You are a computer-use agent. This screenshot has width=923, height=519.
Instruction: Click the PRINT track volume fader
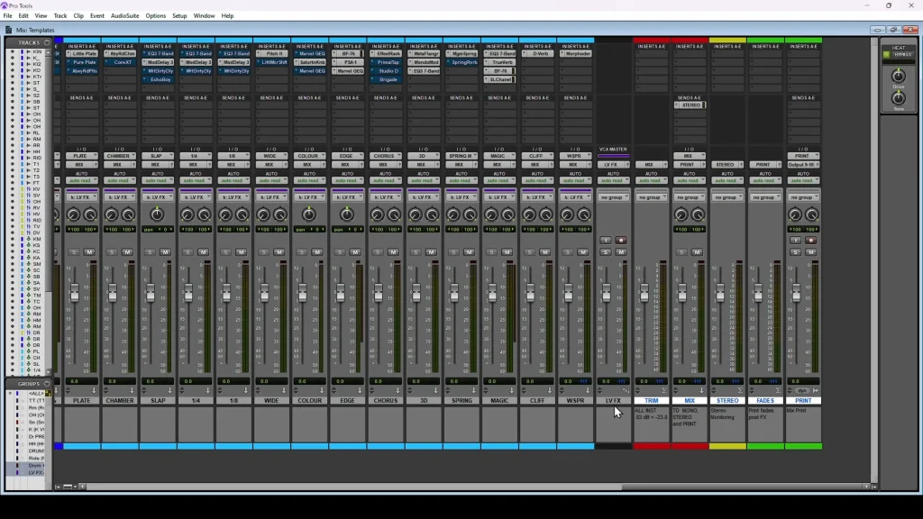tap(796, 293)
